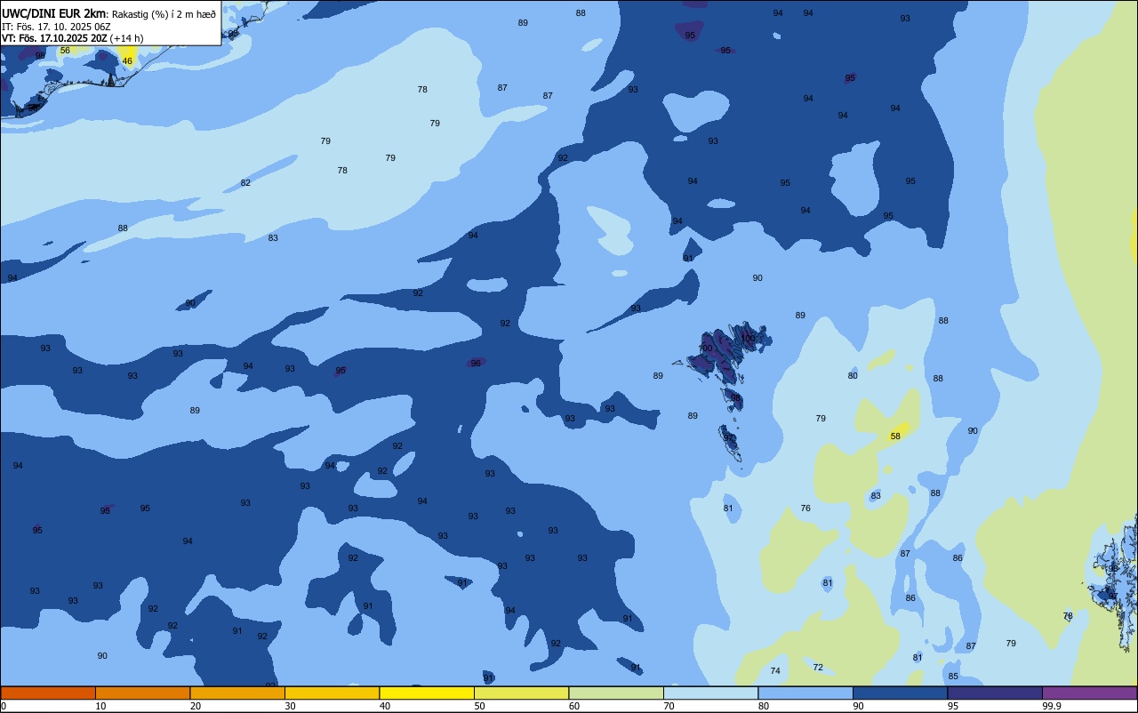This screenshot has height=713, width=1138.
Task: Click the 80–90 legend color swatch
Action: pos(805,693)
